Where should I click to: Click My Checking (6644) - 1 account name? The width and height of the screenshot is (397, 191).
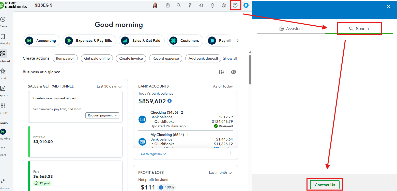(170, 135)
